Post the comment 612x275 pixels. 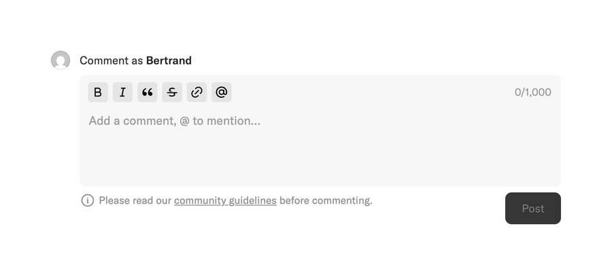pyautogui.click(x=532, y=208)
